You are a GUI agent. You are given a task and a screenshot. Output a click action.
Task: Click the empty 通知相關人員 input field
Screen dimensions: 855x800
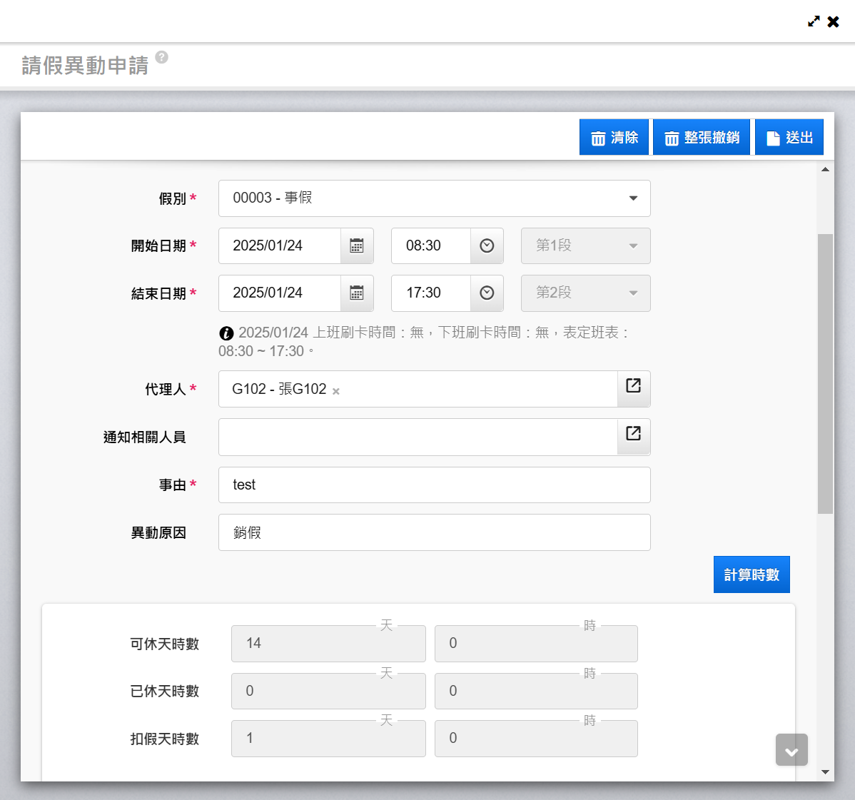tap(418, 437)
